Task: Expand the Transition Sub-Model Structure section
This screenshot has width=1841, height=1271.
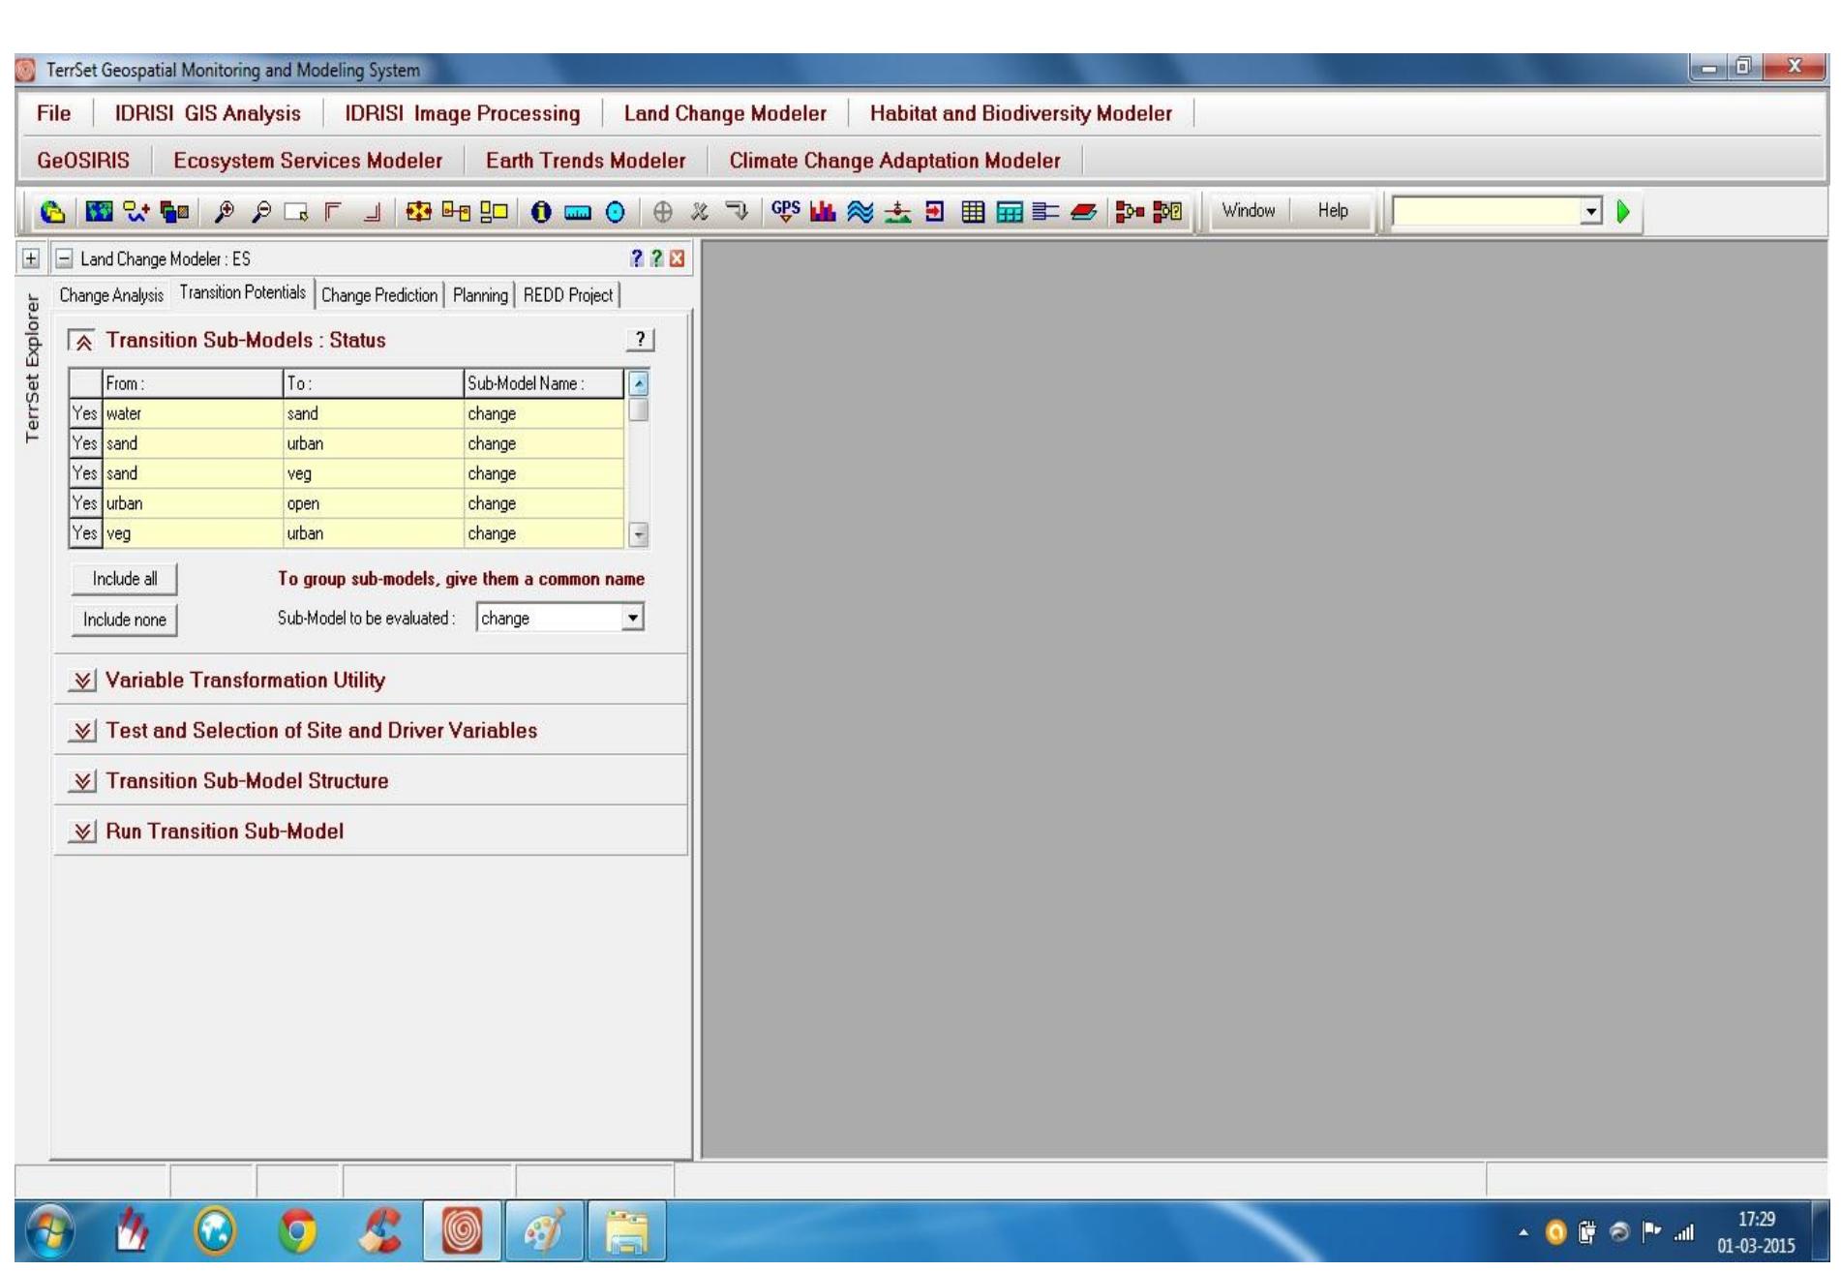Action: point(83,781)
